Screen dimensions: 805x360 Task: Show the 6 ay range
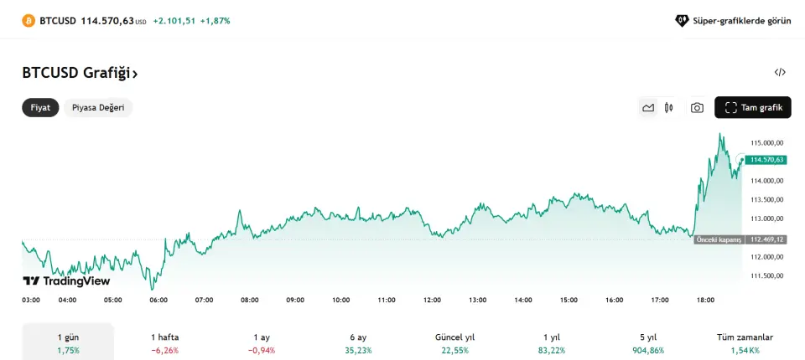(x=358, y=342)
